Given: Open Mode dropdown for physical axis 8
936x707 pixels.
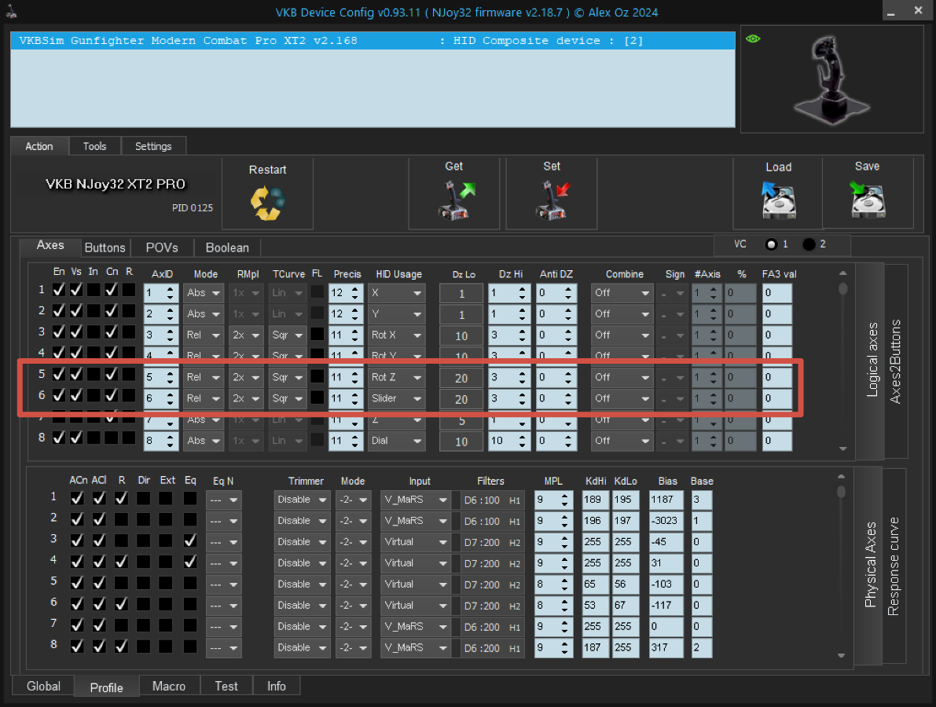Looking at the screenshot, I should (x=354, y=648).
